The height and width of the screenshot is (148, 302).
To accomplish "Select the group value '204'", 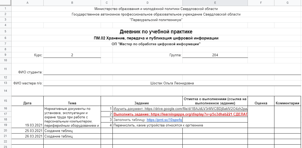I will tap(215, 55).
